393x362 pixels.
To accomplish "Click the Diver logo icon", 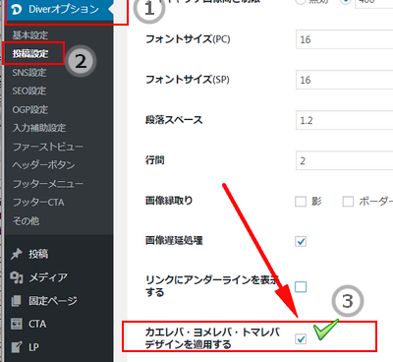I will 17,10.
